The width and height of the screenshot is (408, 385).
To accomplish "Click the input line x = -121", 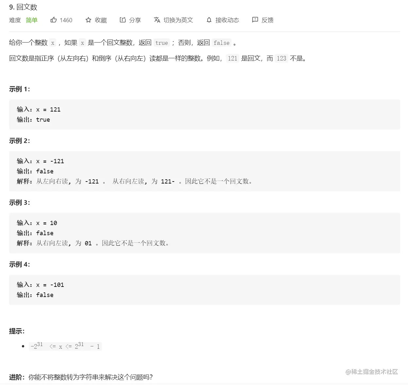I will pos(41,161).
